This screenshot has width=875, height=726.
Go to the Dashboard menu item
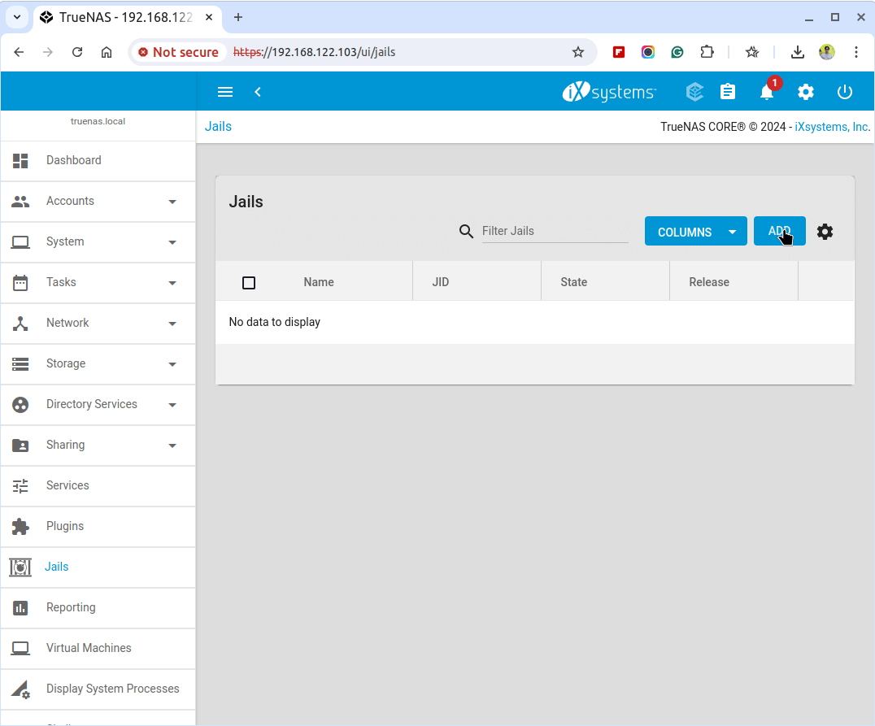[98, 161]
